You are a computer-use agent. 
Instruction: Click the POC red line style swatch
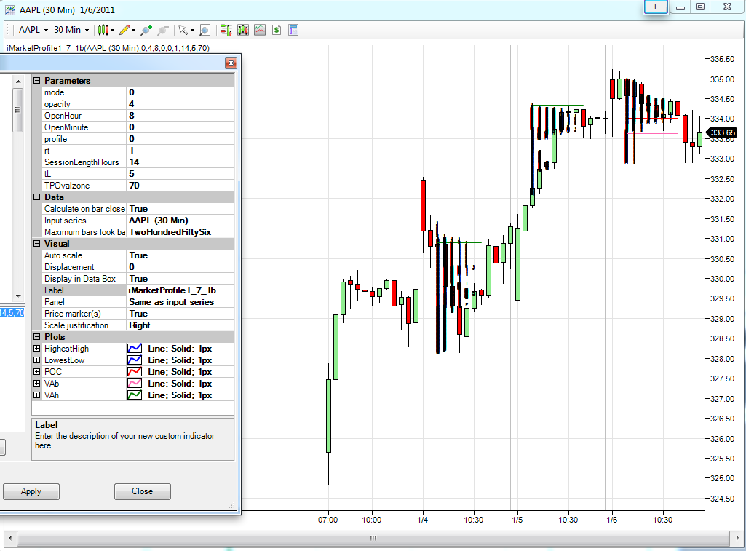[x=135, y=372]
